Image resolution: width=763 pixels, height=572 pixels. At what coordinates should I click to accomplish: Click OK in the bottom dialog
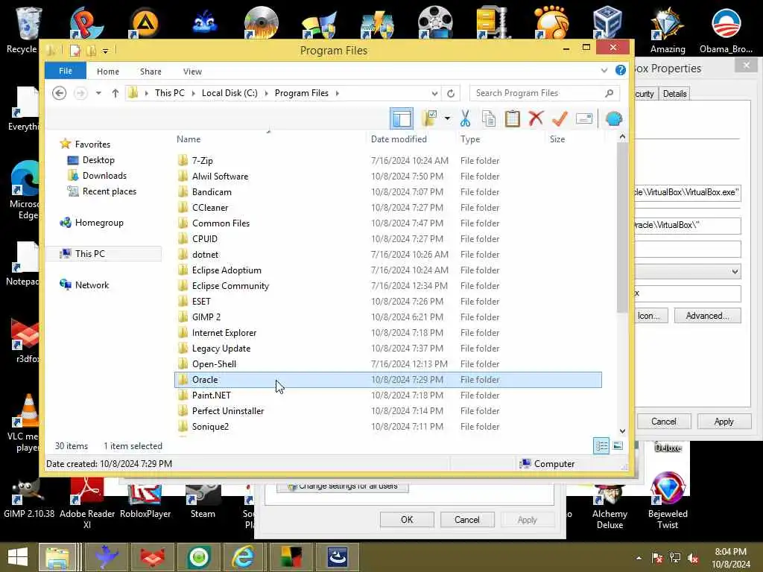click(407, 519)
